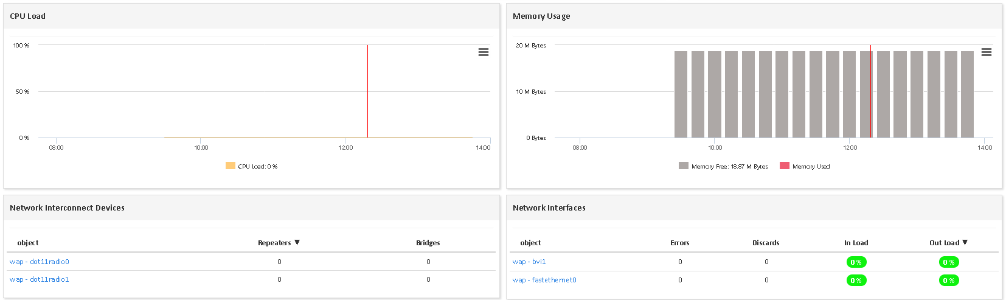The image size is (1006, 300).
Task: Open the Memory Usage chart hamburger menu
Action: pyautogui.click(x=986, y=52)
